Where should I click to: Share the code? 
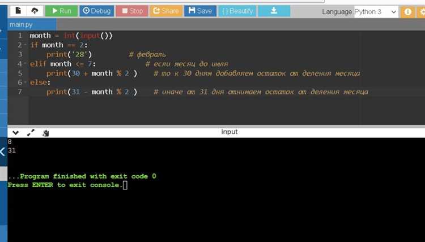click(165, 11)
